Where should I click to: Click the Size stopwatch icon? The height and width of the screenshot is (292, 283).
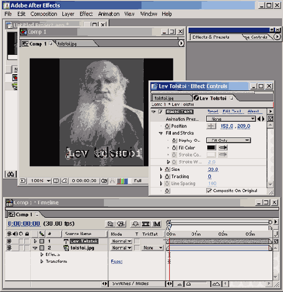click(167, 169)
